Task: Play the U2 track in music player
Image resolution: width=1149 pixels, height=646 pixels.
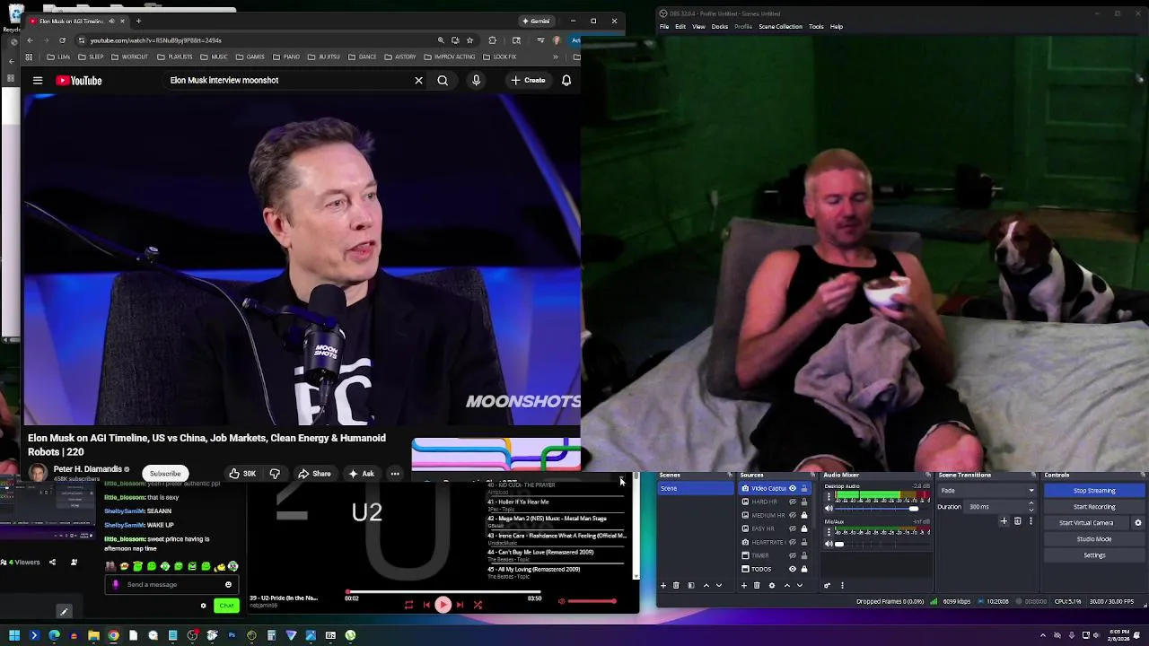Action: [x=443, y=605]
